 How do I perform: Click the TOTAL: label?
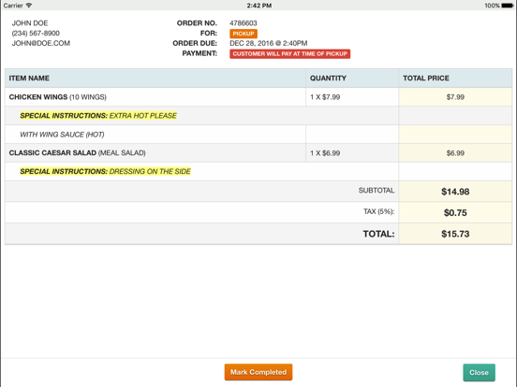[x=378, y=234]
